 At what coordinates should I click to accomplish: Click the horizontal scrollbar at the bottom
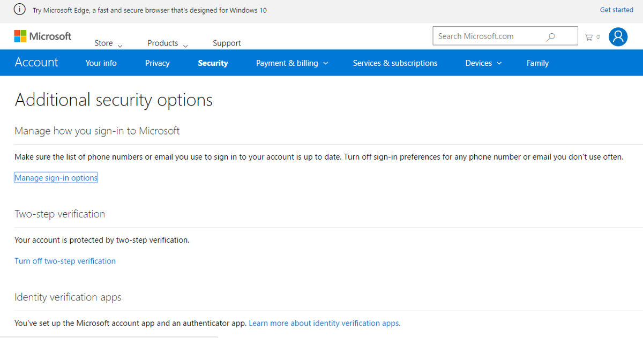107,336
